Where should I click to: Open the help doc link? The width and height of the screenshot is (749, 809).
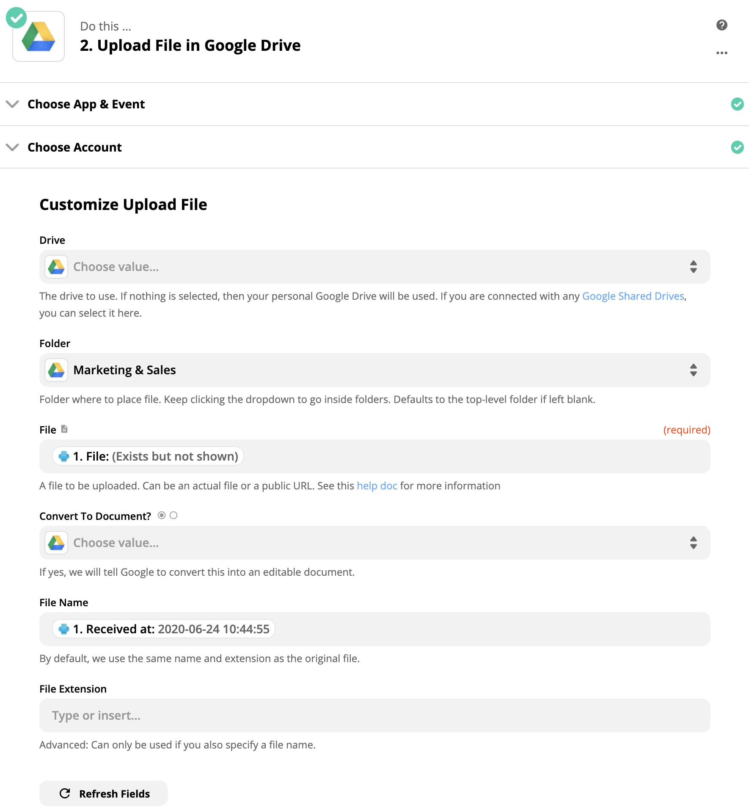pyautogui.click(x=377, y=486)
